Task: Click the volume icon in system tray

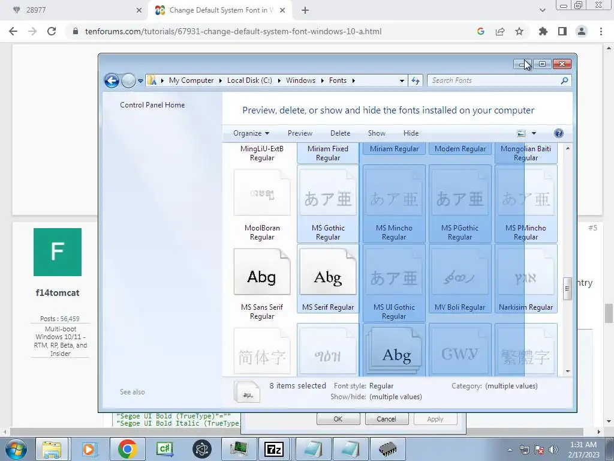Action: click(x=553, y=450)
